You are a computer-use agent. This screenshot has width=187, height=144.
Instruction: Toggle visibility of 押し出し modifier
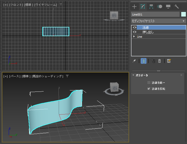[135, 32]
